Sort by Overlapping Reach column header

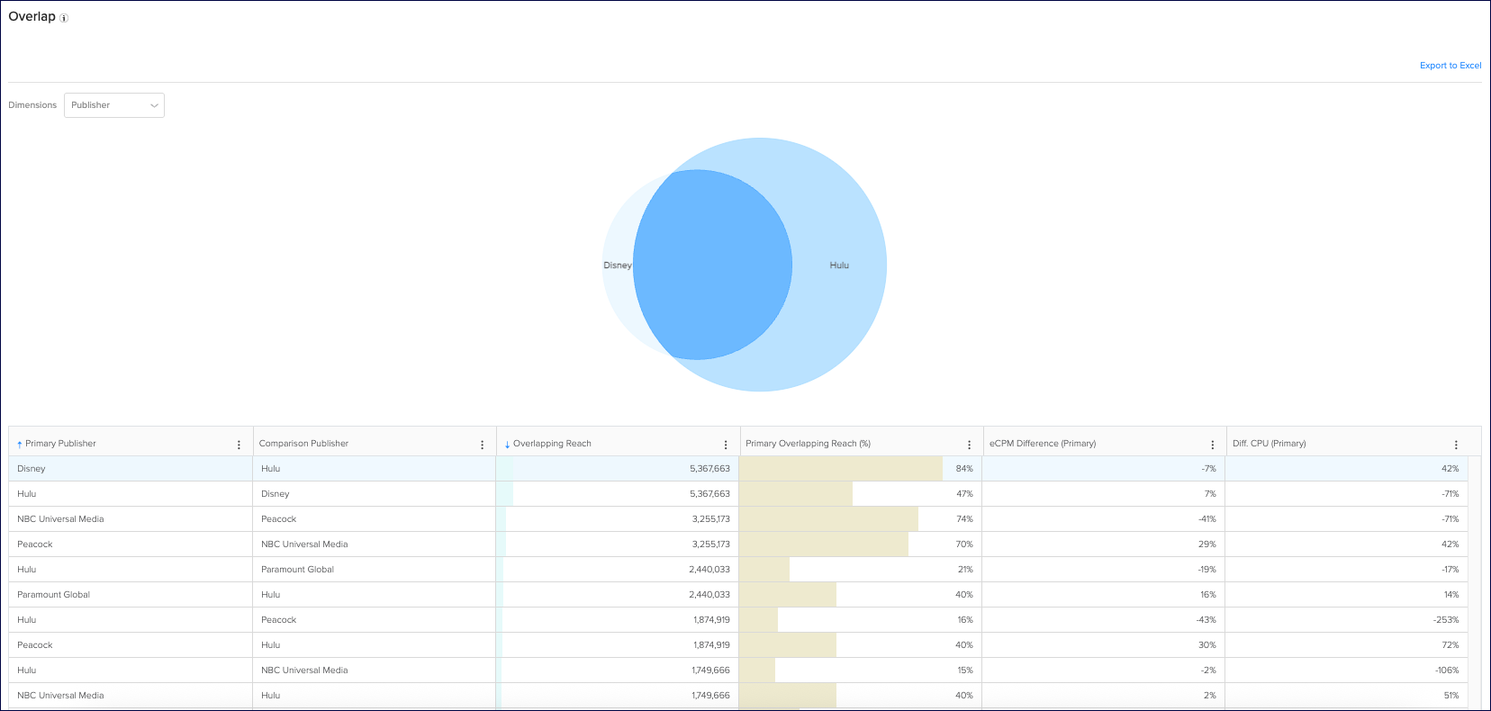click(552, 444)
